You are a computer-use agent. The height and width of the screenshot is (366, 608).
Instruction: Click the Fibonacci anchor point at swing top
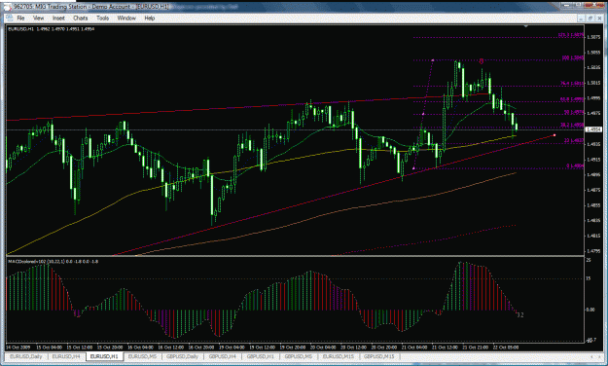(432, 60)
